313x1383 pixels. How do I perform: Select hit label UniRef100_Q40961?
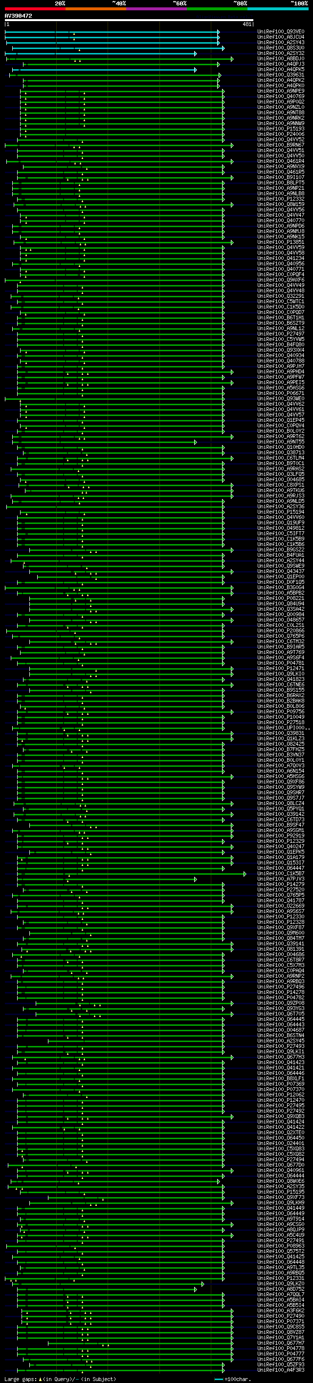click(281, 1171)
